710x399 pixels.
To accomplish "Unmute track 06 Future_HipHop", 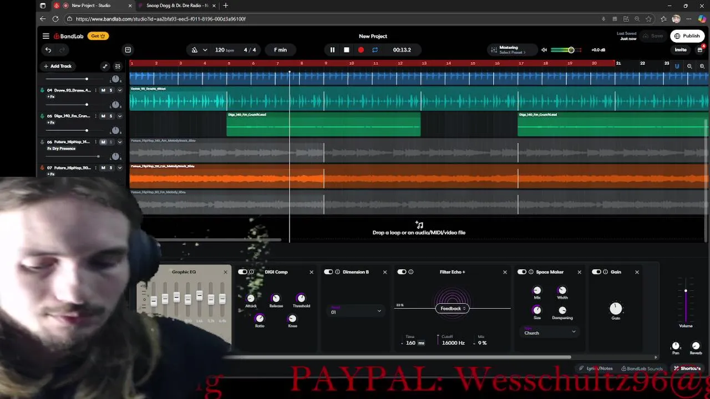I will pos(103,142).
